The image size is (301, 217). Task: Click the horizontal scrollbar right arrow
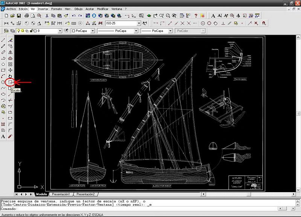(x=293, y=194)
